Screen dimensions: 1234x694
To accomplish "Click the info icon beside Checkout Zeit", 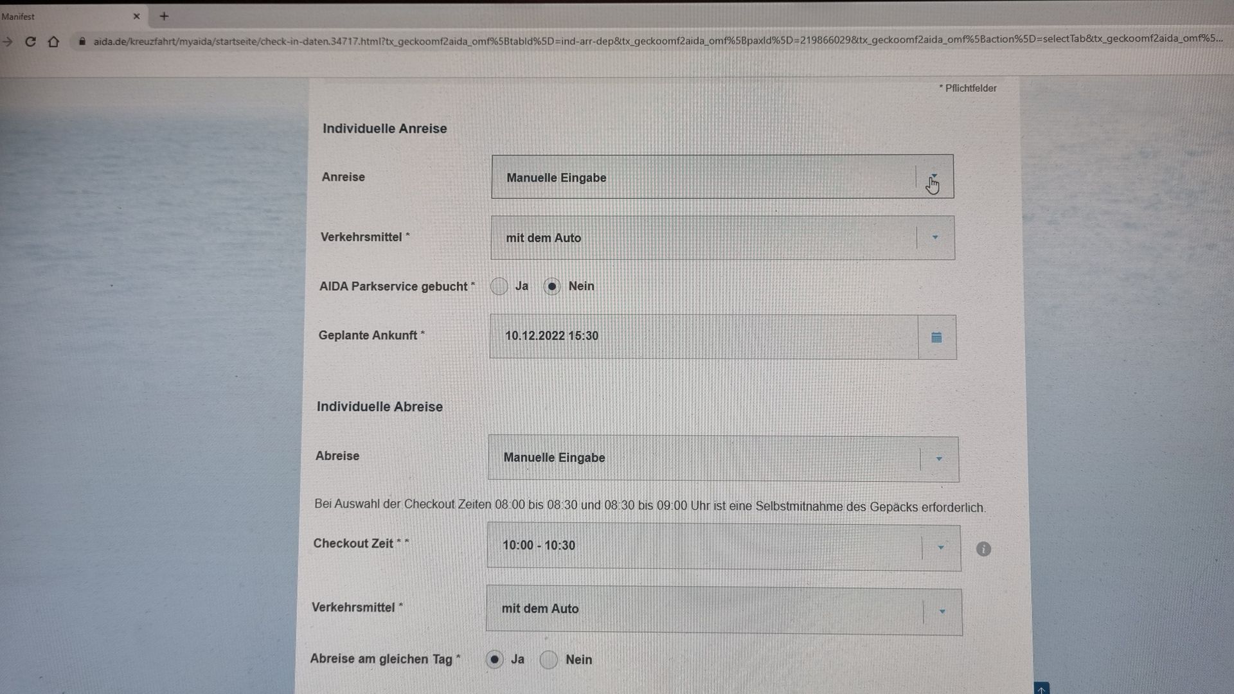I will [x=983, y=549].
